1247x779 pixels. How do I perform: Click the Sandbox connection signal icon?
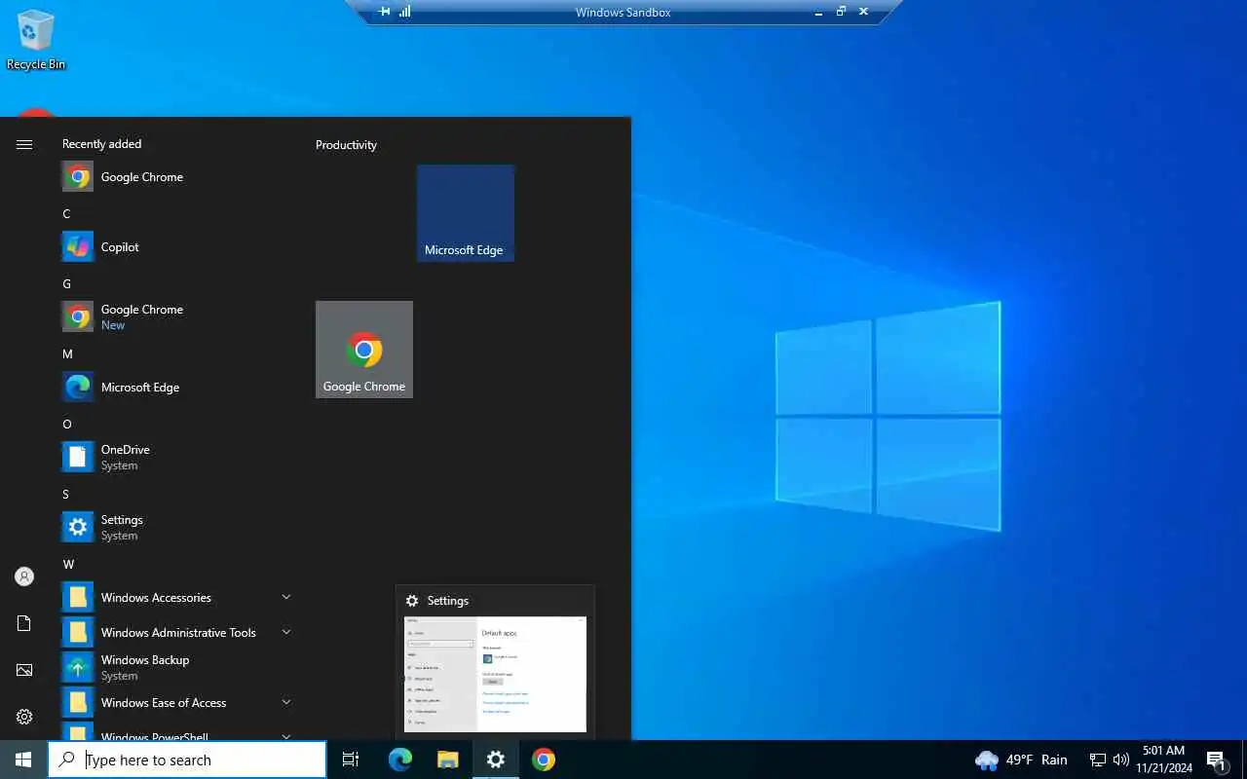point(404,12)
